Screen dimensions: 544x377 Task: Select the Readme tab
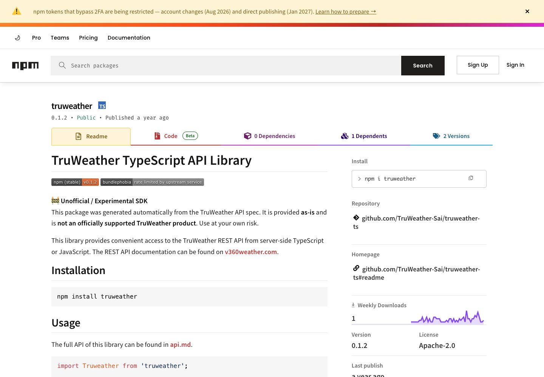[x=91, y=136]
